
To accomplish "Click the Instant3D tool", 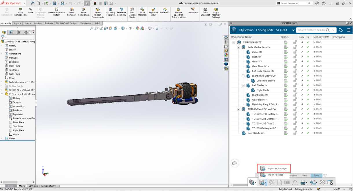I will coord(165,11).
